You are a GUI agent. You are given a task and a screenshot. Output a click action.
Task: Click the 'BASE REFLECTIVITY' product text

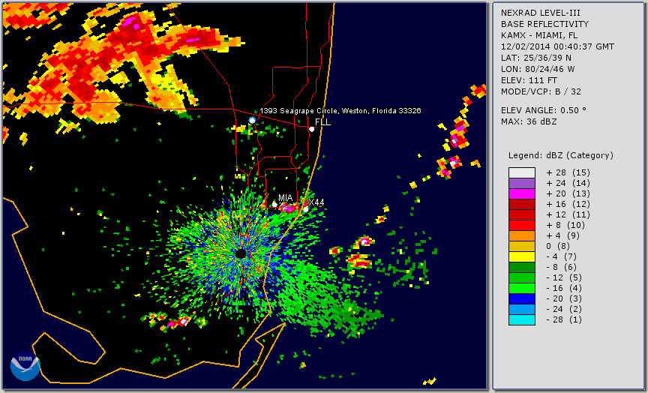click(544, 24)
